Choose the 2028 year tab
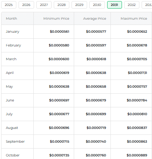The height and width of the screenshot is (159, 152). pos(62,5)
